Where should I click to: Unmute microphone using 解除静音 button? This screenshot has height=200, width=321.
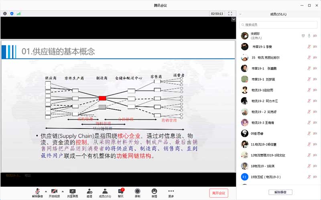(x=37, y=193)
